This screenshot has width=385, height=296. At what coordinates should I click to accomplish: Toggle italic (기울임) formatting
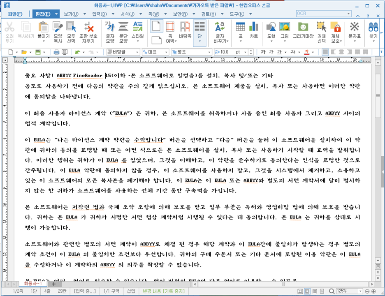pyautogui.click(x=271, y=52)
